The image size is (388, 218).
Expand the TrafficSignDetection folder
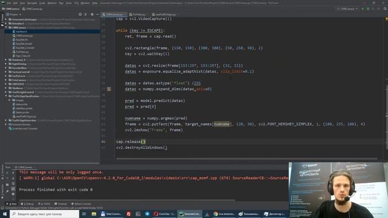coord(5,121)
